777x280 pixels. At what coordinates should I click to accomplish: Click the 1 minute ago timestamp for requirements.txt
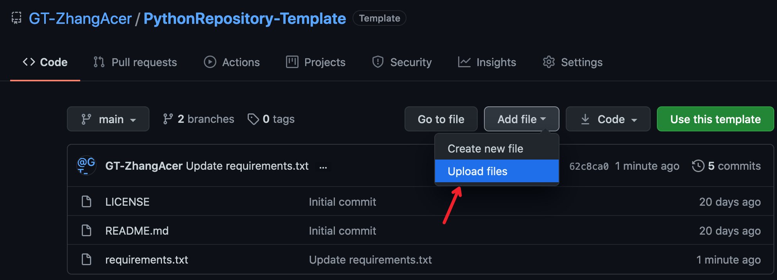tap(728, 260)
